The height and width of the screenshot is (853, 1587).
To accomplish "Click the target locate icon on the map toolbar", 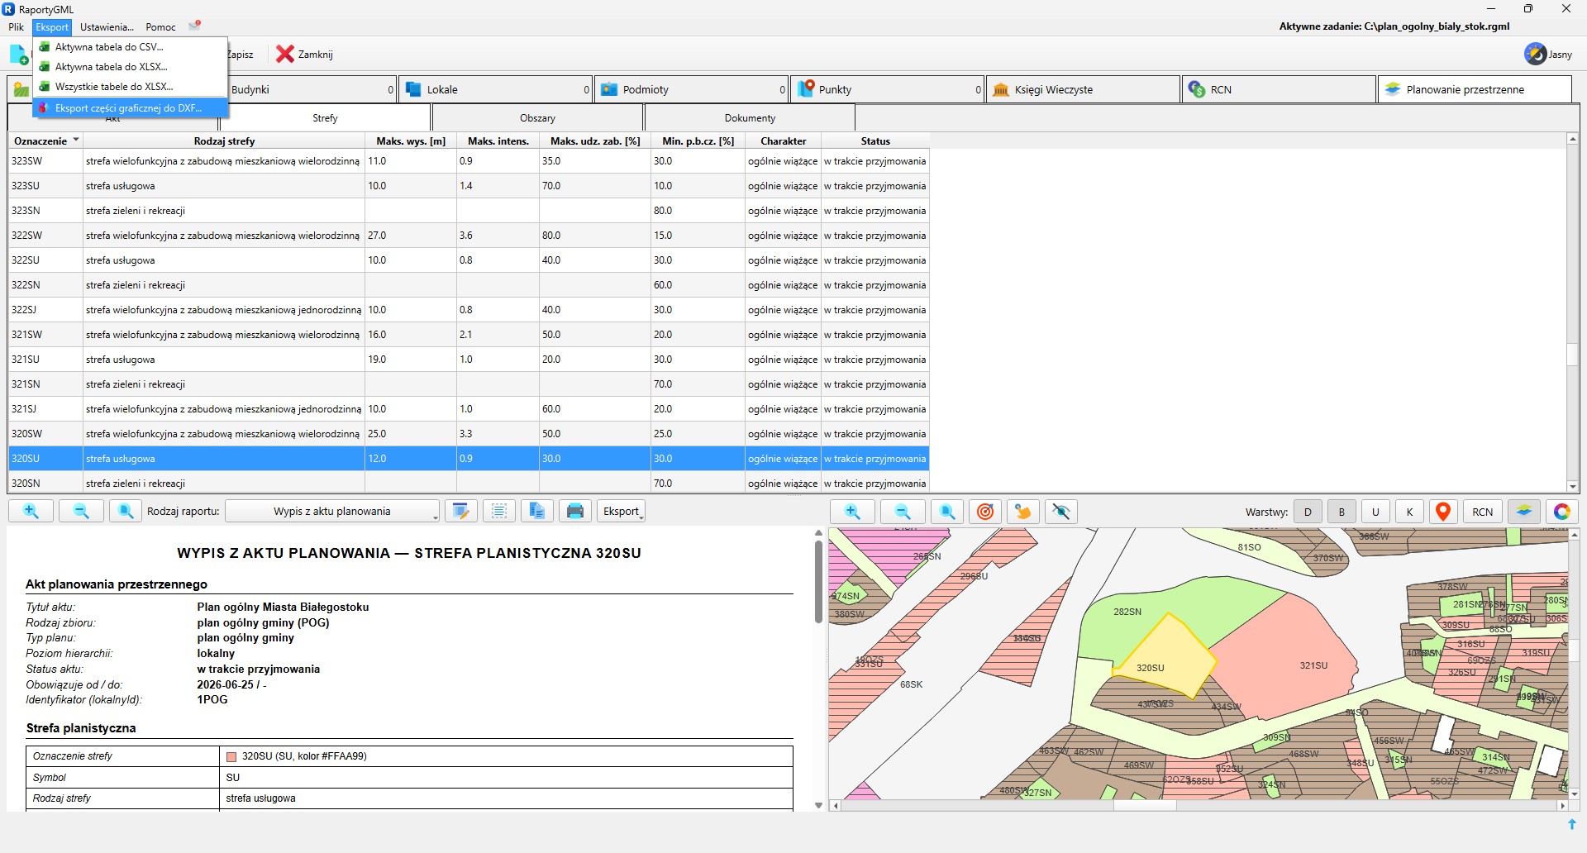I will [985, 512].
